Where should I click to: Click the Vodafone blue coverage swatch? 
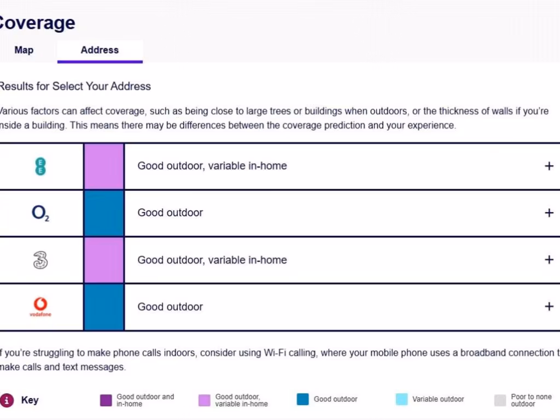[104, 307]
